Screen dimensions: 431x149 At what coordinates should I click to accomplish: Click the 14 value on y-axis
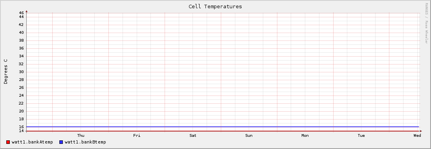22,131
